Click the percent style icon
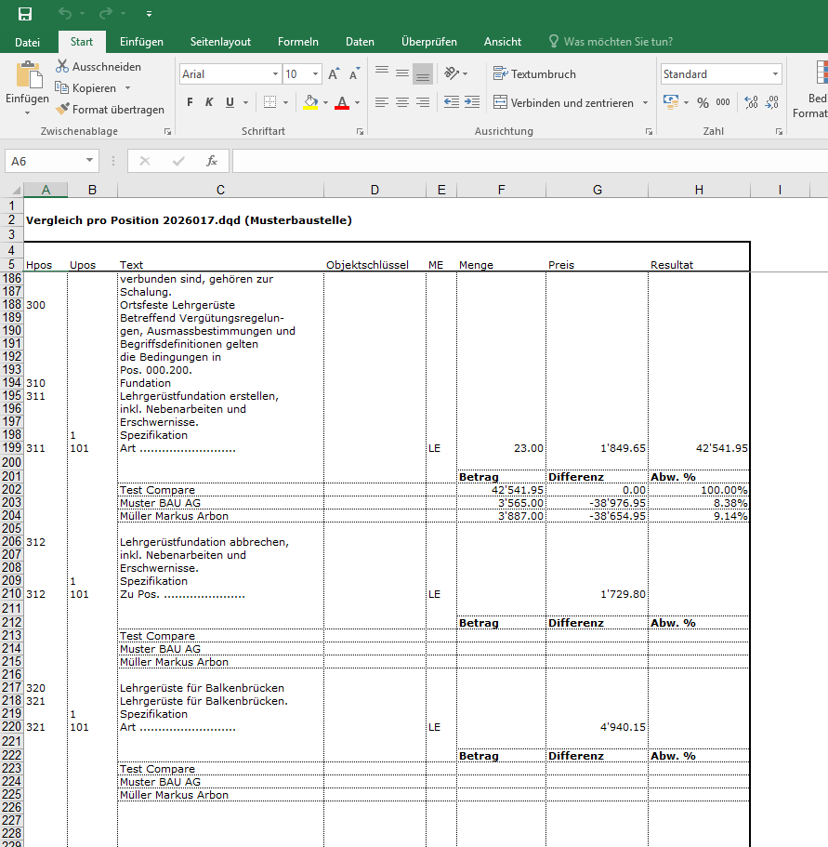828x847 pixels. [x=703, y=102]
